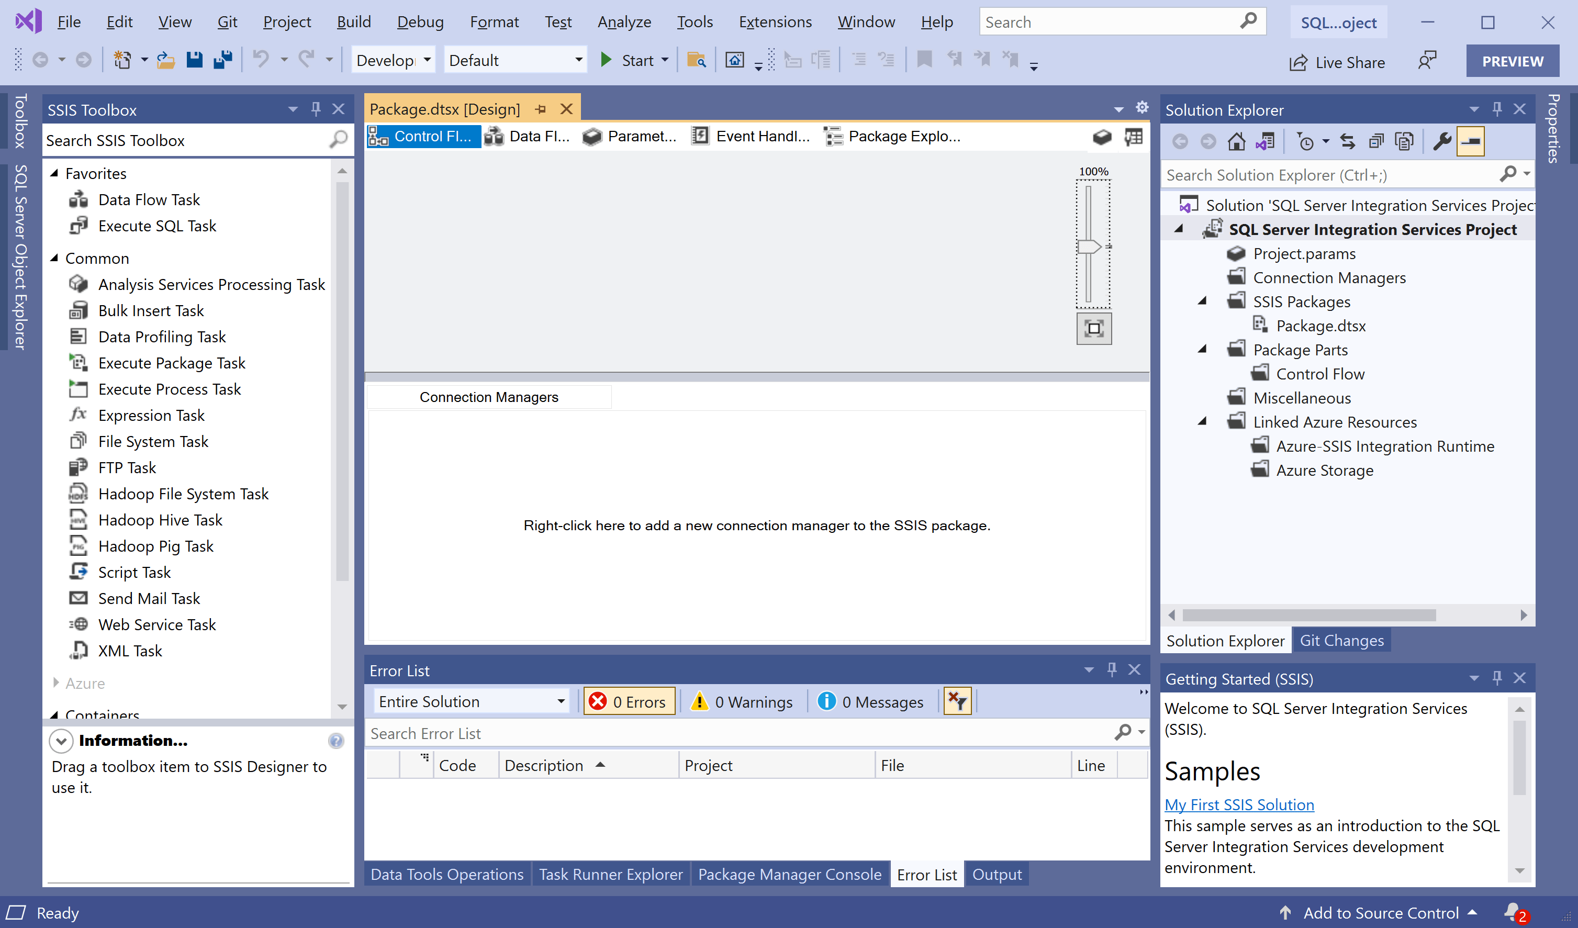Collapse all items using Solution Explorer icon
Image resolution: width=1578 pixels, height=928 pixels.
coord(1376,141)
